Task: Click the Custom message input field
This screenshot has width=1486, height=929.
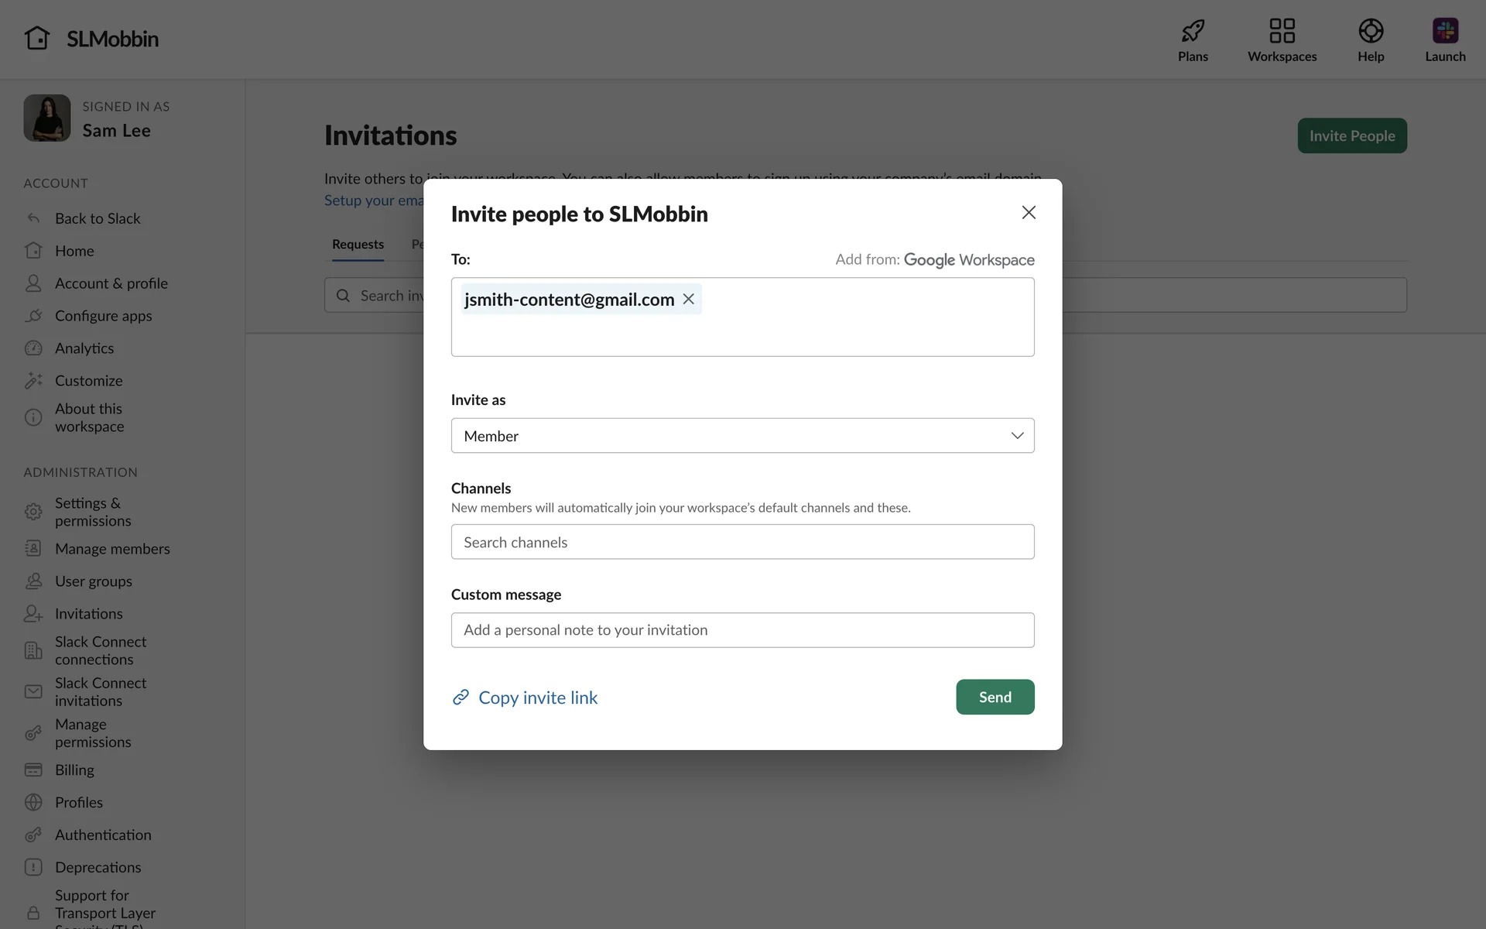Action: click(x=742, y=630)
